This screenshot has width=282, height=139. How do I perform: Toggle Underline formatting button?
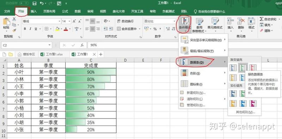pyautogui.click(x=36, y=29)
